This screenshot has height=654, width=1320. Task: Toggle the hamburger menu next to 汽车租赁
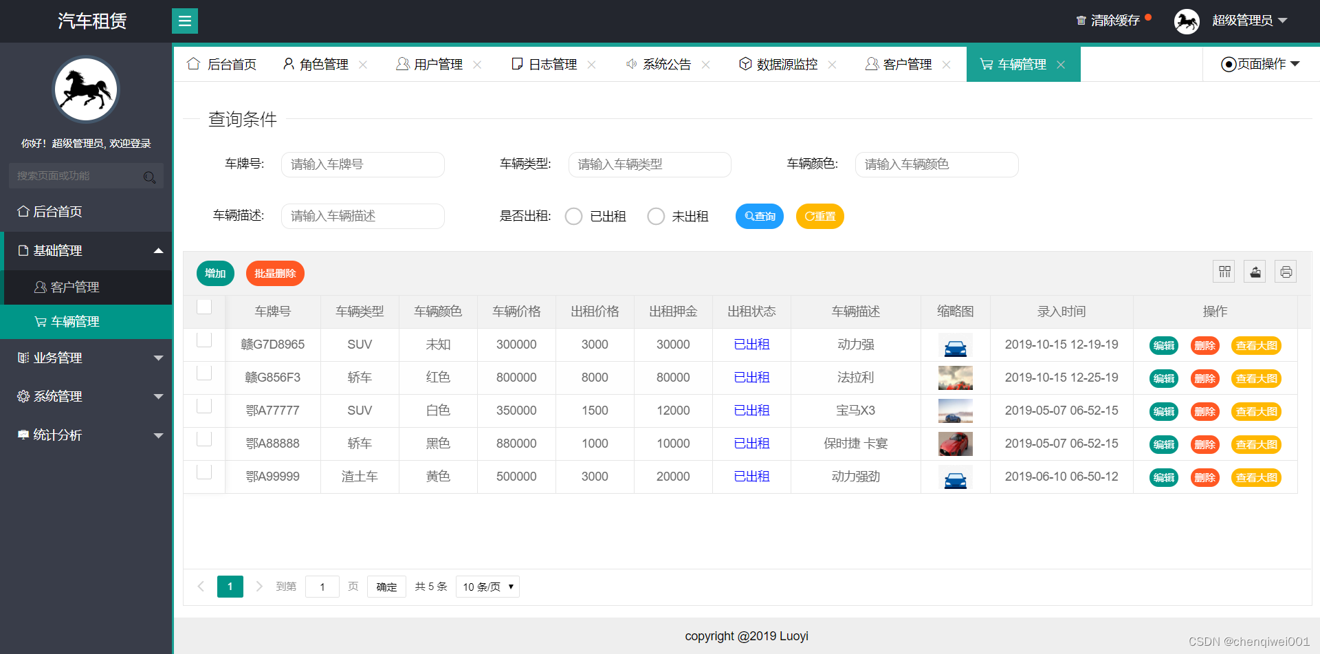[x=184, y=21]
